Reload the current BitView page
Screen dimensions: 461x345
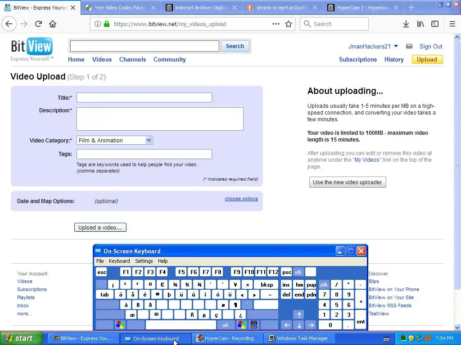38,24
